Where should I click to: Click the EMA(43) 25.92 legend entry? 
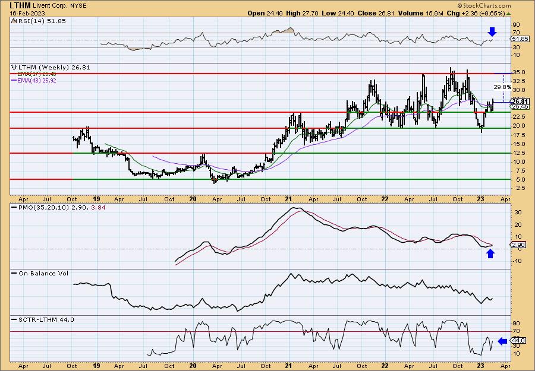point(34,81)
